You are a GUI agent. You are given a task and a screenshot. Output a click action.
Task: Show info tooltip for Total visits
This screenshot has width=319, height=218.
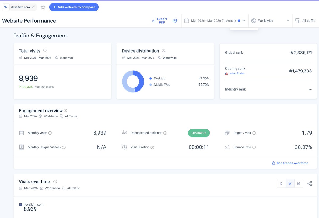(45, 50)
